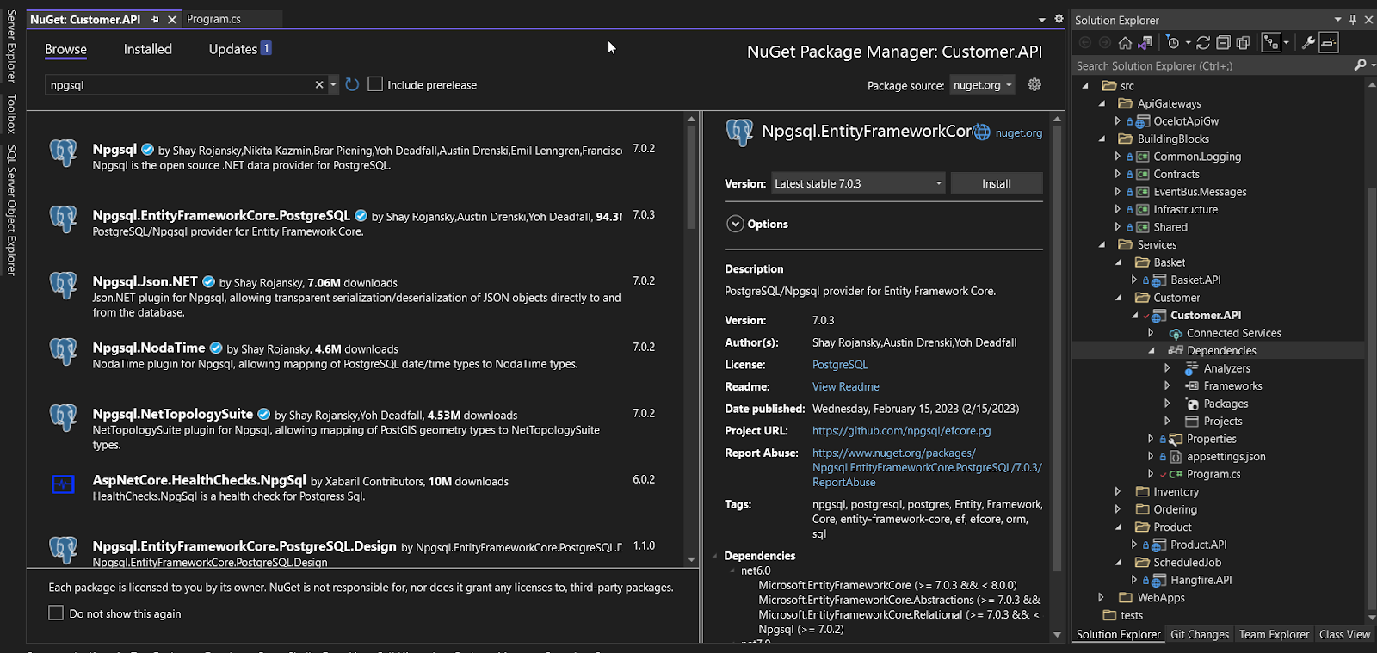Click the Updates count badge
Image resolution: width=1377 pixels, height=653 pixels.
point(266,48)
